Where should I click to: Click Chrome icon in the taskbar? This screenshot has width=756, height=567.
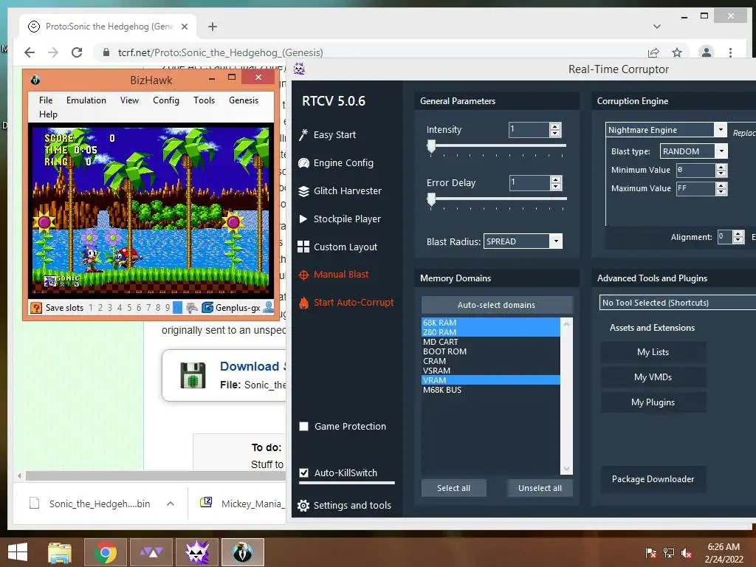pos(106,552)
